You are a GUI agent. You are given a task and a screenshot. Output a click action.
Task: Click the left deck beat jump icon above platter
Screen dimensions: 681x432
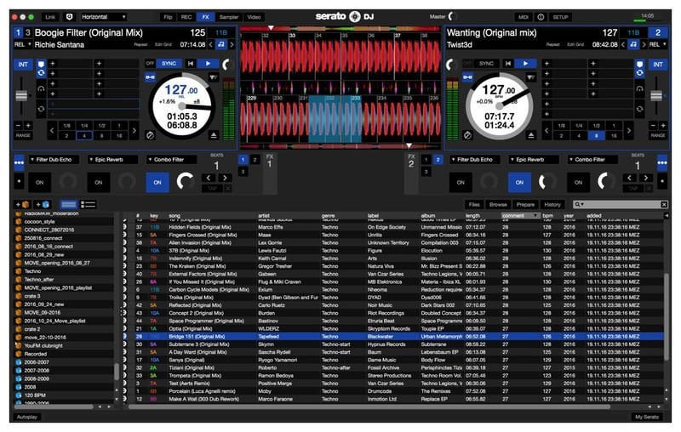pos(214,77)
